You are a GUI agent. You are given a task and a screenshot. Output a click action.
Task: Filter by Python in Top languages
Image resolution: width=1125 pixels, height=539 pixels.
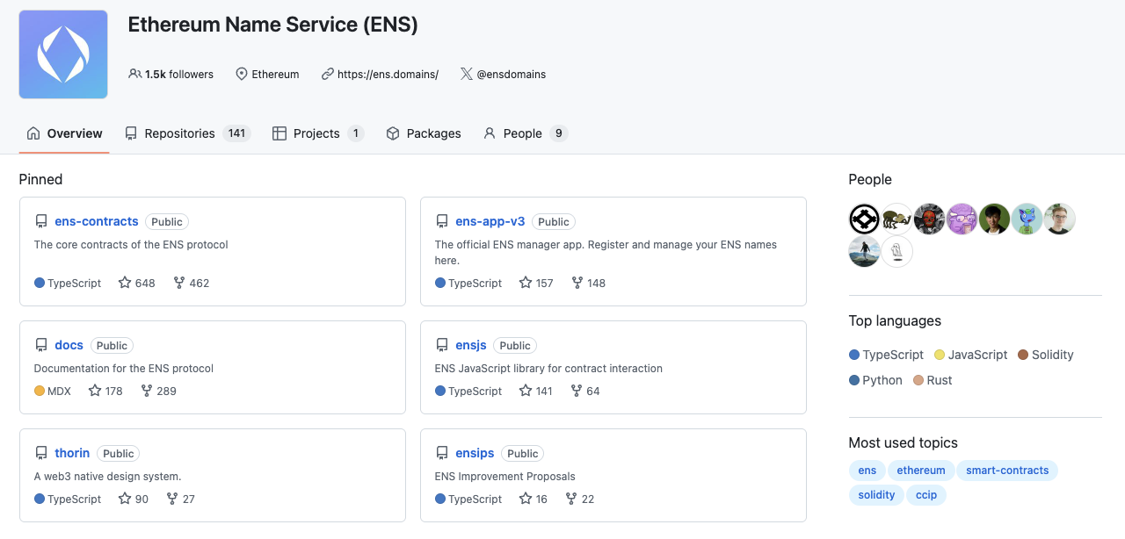pos(875,380)
